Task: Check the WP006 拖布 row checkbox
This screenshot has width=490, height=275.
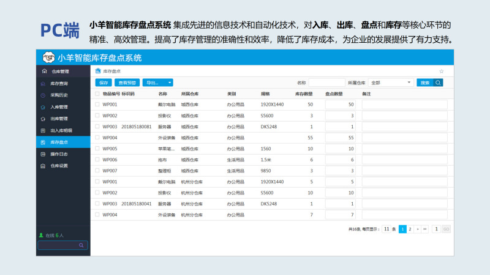Action: pos(97,159)
